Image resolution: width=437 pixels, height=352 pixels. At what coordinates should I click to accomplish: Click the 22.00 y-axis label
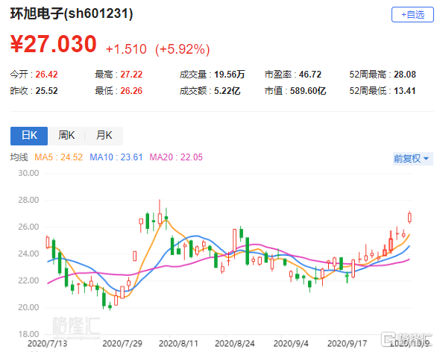click(28, 280)
